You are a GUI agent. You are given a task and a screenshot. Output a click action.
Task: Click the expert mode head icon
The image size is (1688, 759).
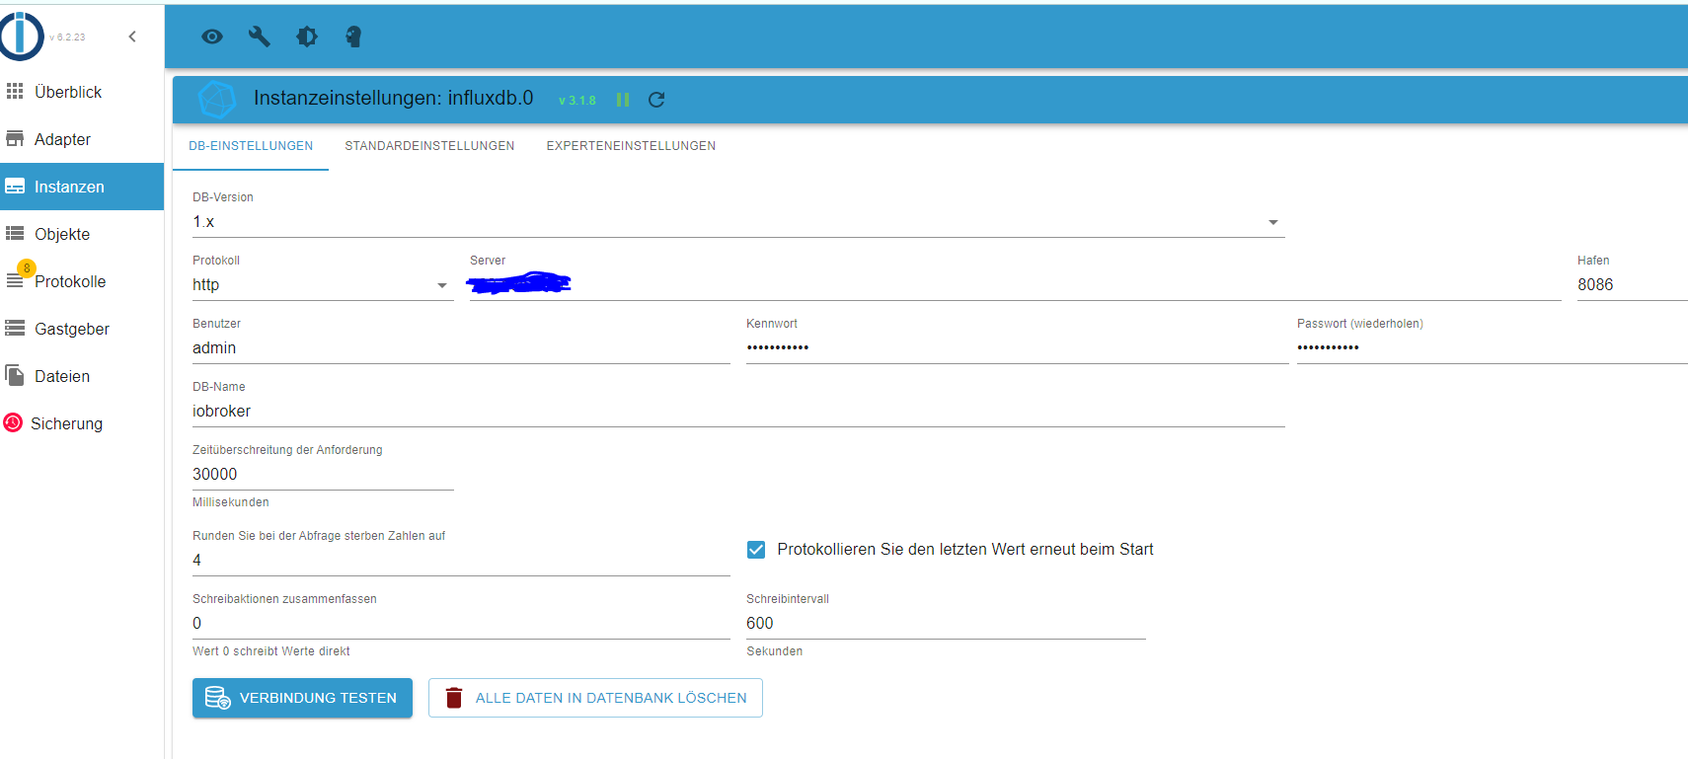click(353, 37)
